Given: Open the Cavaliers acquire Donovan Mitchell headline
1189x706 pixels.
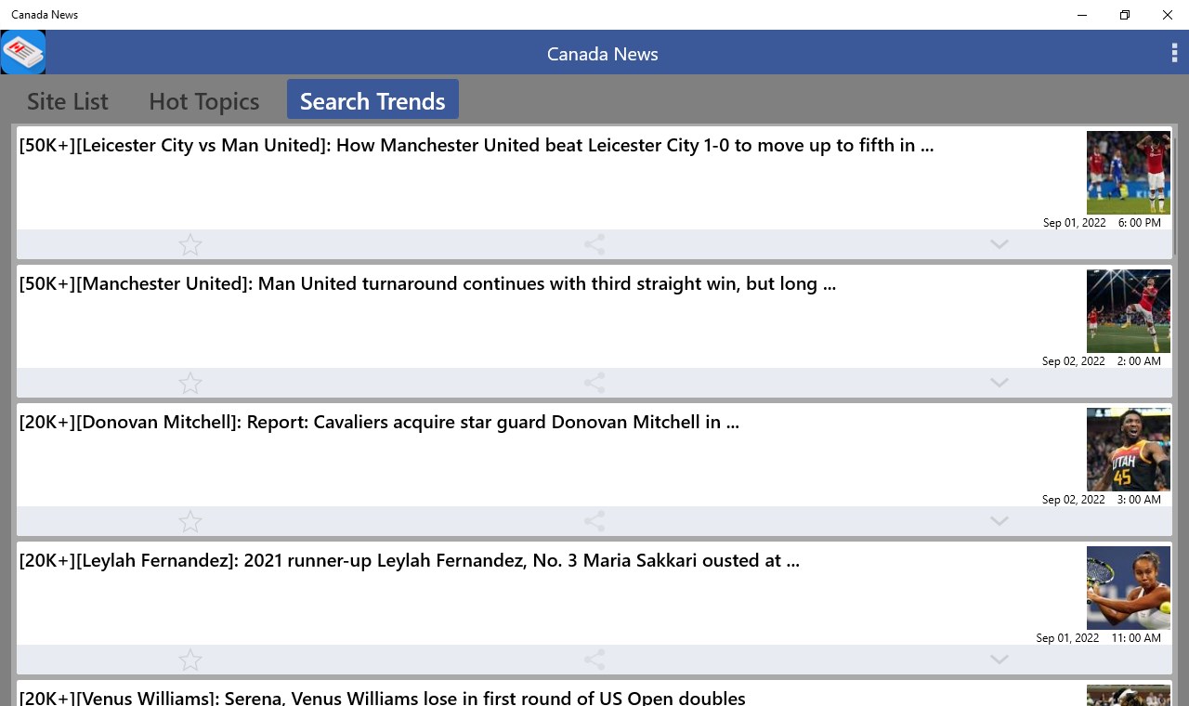Looking at the screenshot, I should pos(379,422).
